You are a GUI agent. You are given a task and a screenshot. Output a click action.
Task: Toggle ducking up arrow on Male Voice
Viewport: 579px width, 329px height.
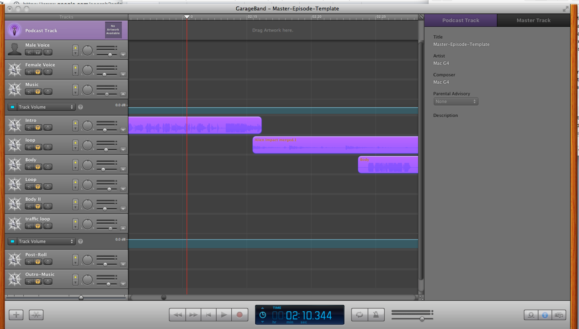point(75,48)
